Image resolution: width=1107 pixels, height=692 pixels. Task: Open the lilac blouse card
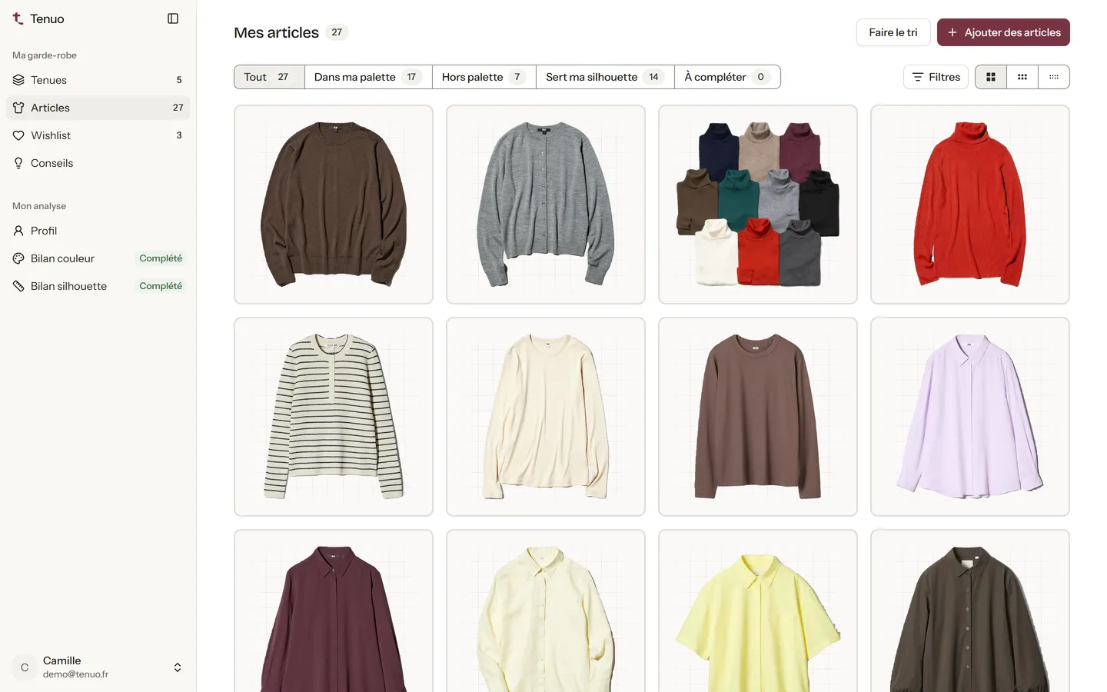point(970,417)
